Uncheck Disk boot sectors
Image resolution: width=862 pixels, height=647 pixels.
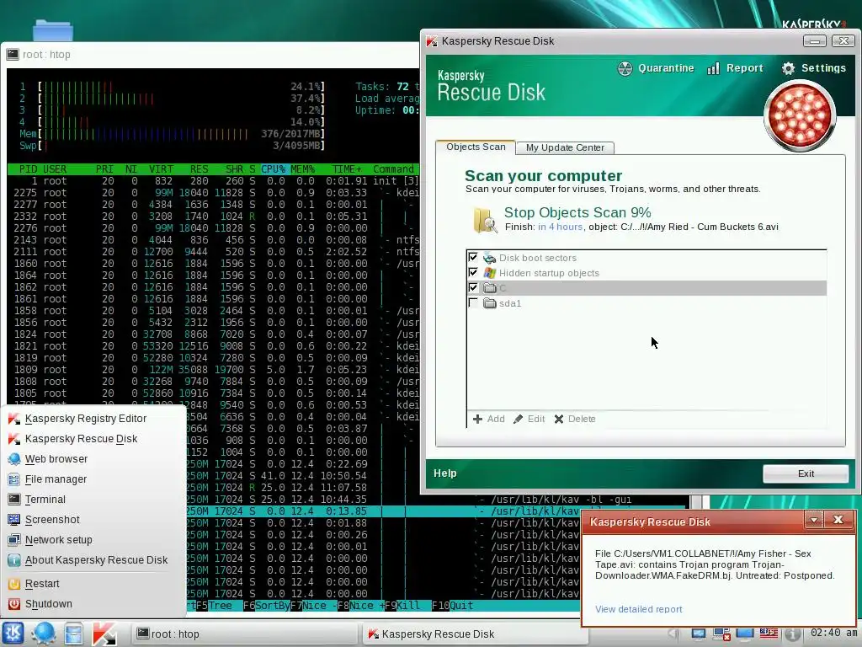tap(473, 257)
